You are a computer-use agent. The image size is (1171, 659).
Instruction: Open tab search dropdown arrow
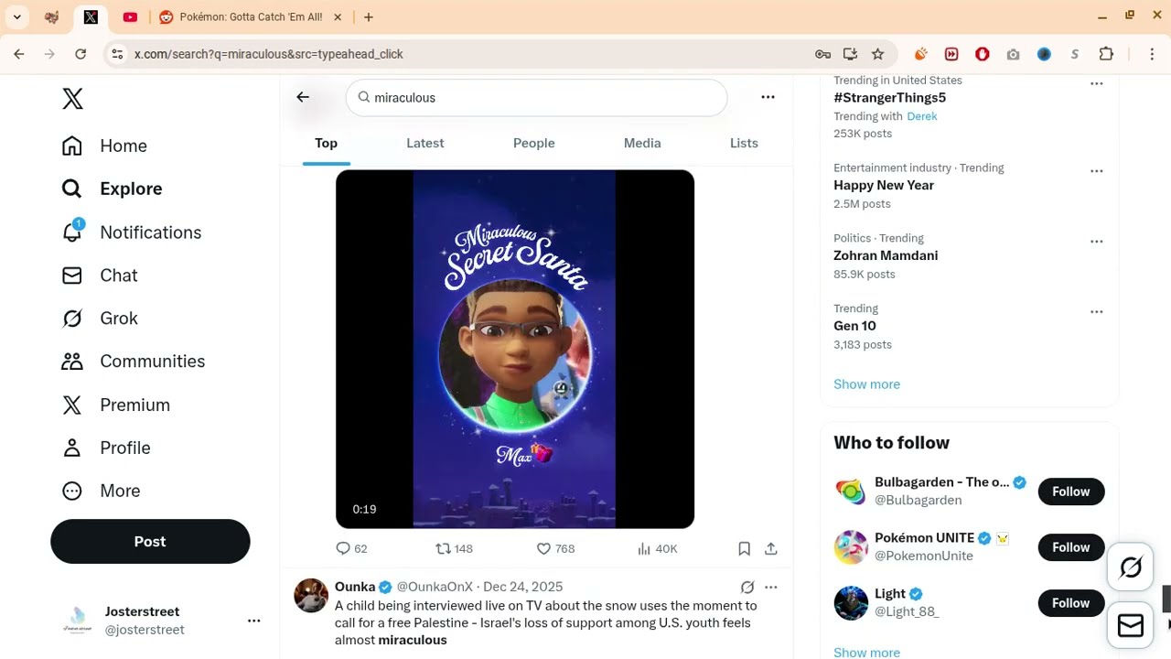pyautogui.click(x=16, y=17)
